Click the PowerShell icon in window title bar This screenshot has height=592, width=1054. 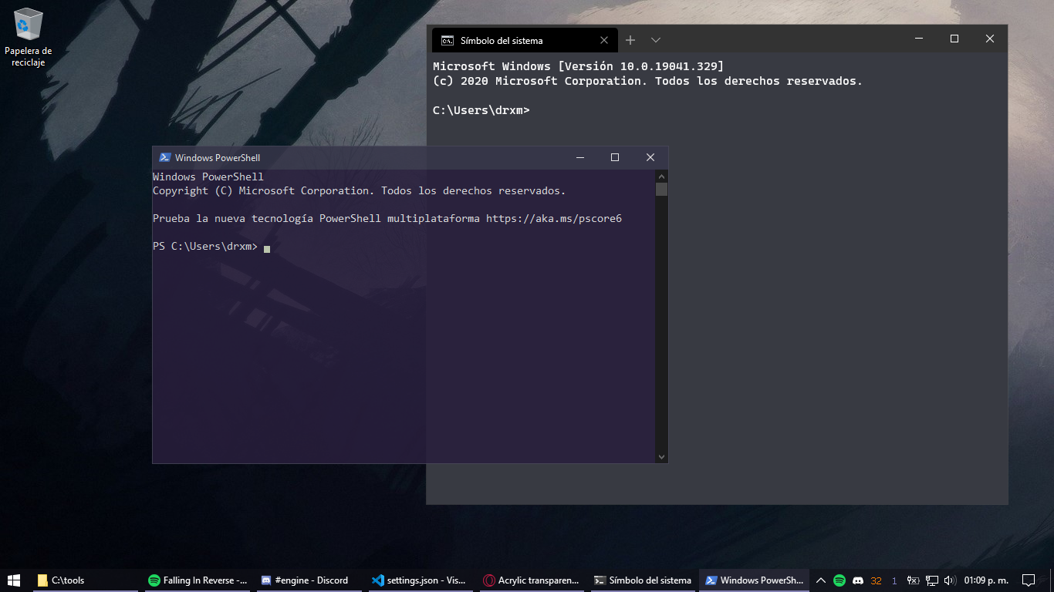[x=164, y=157]
